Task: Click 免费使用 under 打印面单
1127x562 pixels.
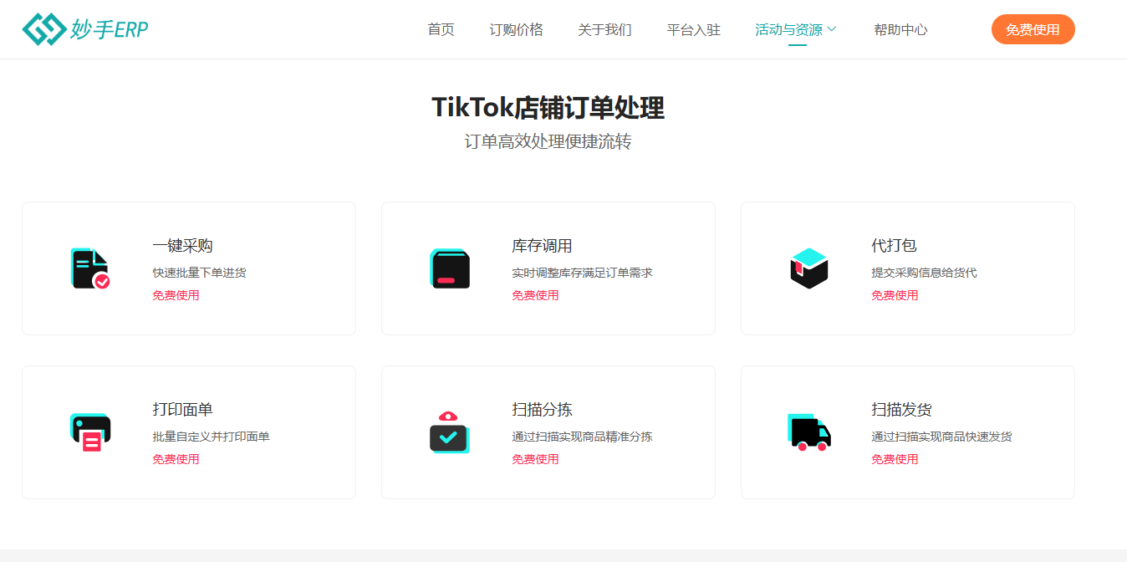Action: pos(176,458)
